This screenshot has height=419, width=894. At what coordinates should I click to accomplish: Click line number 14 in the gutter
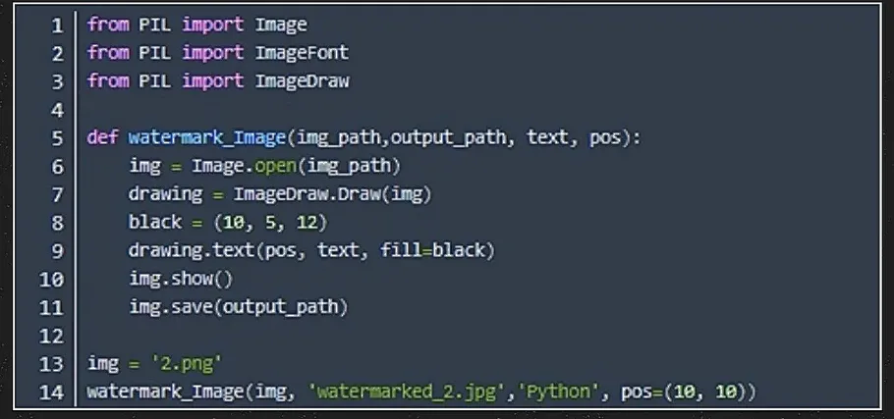point(51,393)
